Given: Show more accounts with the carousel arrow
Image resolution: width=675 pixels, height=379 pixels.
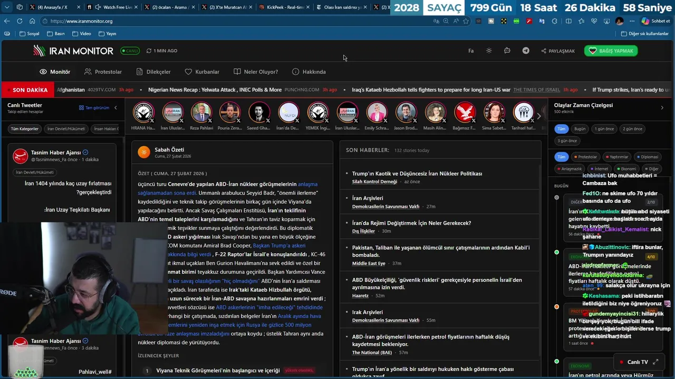Looking at the screenshot, I should coord(538,116).
